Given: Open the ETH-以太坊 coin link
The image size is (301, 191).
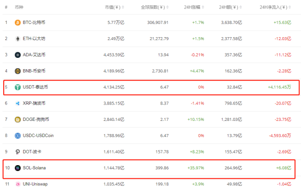Looking at the screenshot, I should pos(34,39).
